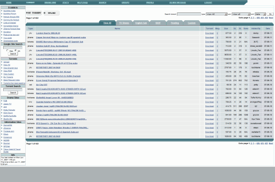Open TORRENT in the navigation bar
Image resolution: width=275 pixels, height=182 pixels.
pyautogui.click(x=30, y=3)
